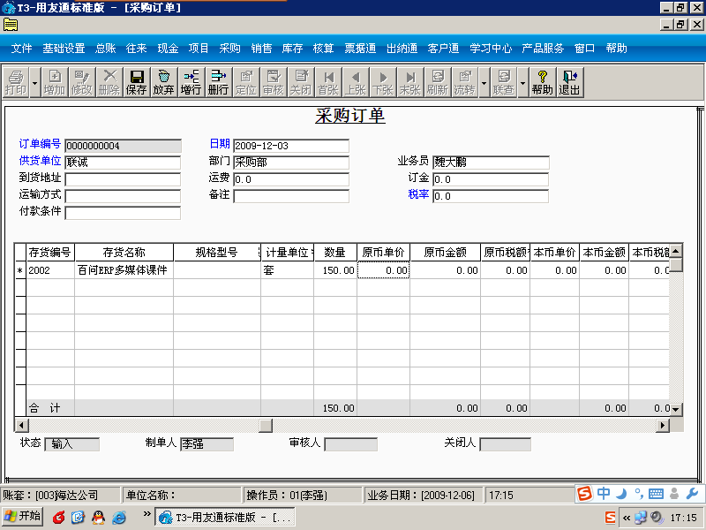Click the soft keyboard icon on IME bar
The height and width of the screenshot is (530, 706).
(656, 494)
